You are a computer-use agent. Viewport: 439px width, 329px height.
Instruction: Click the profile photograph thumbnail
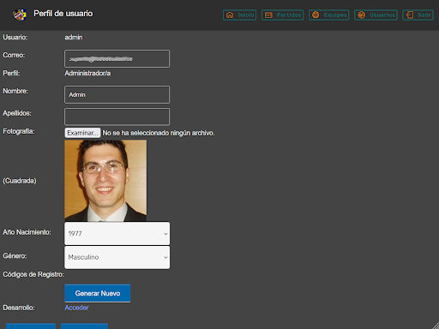pyautogui.click(x=105, y=181)
